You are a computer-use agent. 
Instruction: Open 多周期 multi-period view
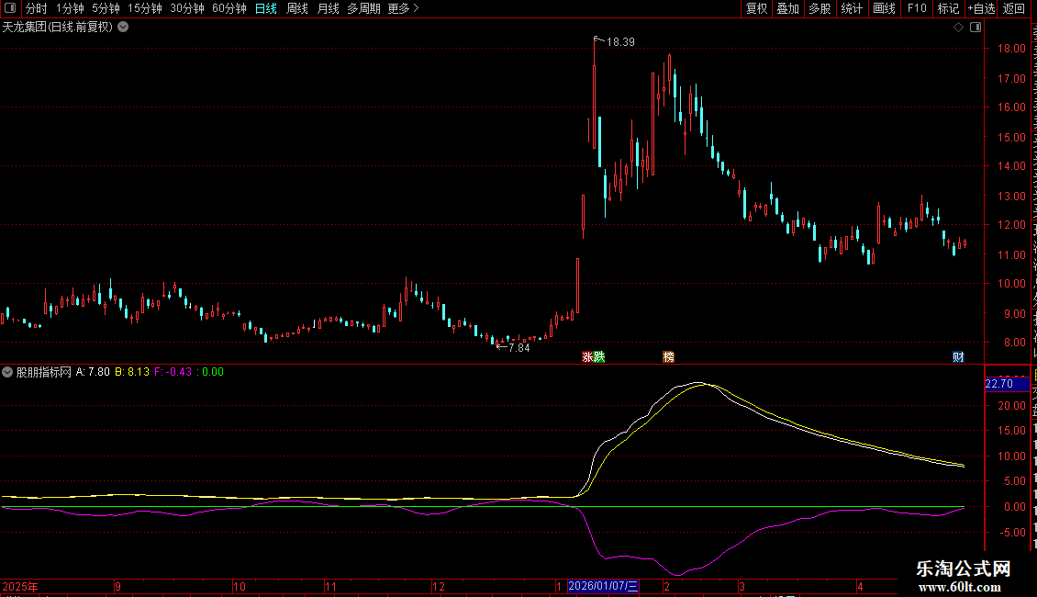pos(363,8)
